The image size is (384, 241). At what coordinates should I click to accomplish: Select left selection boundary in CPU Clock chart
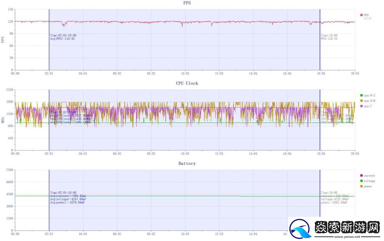[x=49, y=134]
